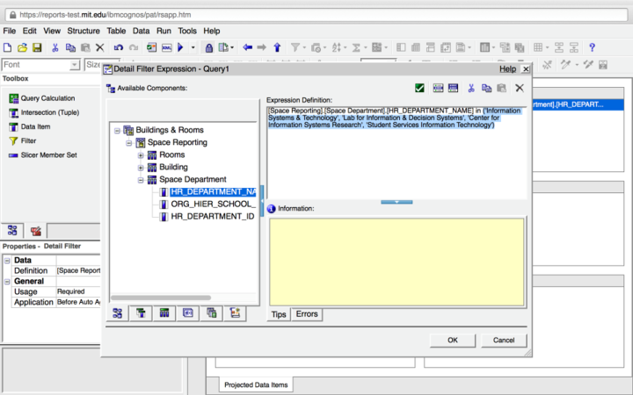Click the X delete icon in dialog toolbar
Screen dimensions: 633x395
coord(520,88)
